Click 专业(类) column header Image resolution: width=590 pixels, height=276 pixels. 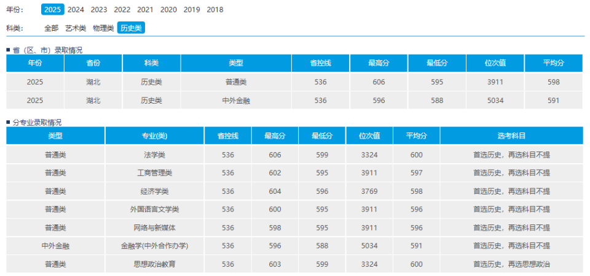[155, 136]
